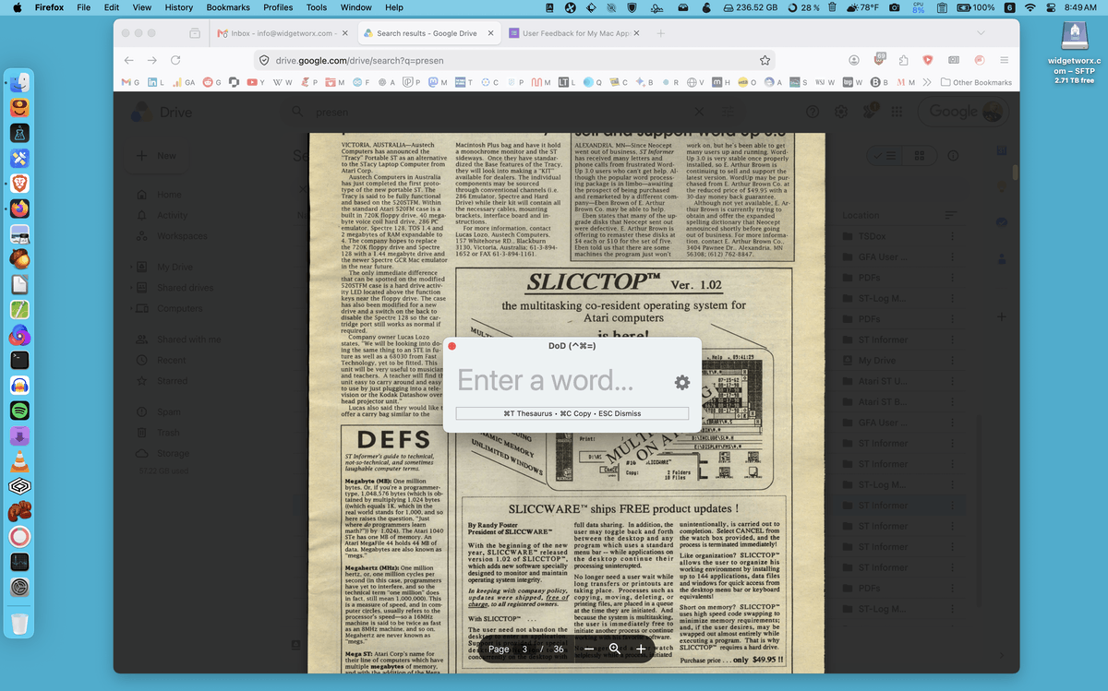The width and height of the screenshot is (1108, 691).
Task: Show more bookmarks overflow chevron
Action: click(926, 82)
